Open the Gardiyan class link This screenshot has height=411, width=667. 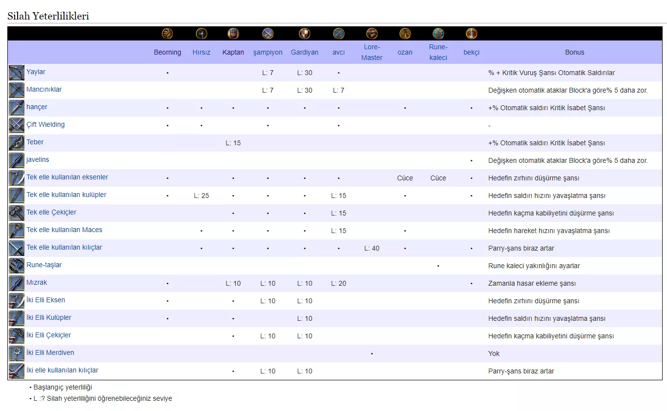tap(305, 53)
